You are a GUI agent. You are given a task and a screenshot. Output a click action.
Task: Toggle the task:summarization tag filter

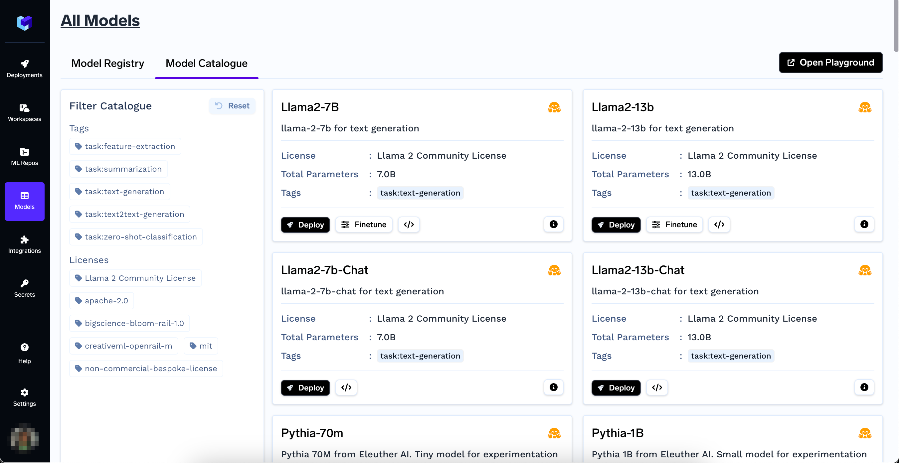[118, 169]
